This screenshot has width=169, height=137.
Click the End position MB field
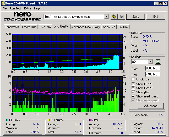[153, 74]
